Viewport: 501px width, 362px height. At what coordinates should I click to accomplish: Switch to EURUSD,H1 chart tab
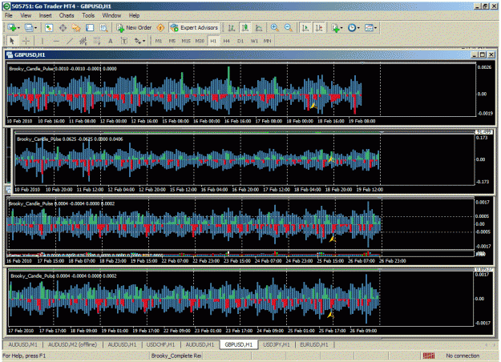[x=314, y=344]
